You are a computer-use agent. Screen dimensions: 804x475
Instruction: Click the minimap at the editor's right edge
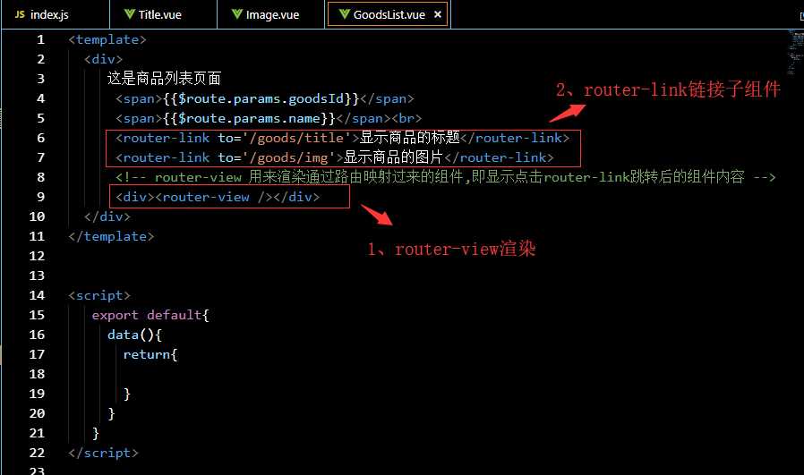[796, 51]
